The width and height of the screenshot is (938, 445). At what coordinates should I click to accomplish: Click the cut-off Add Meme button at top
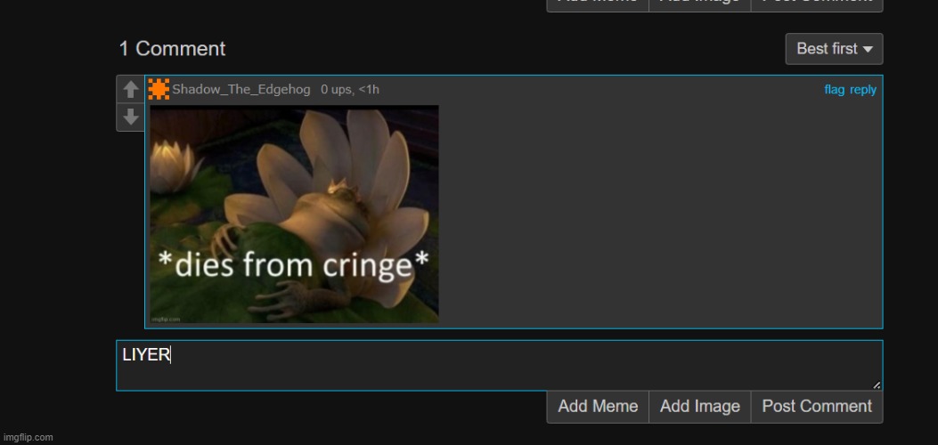597,4
